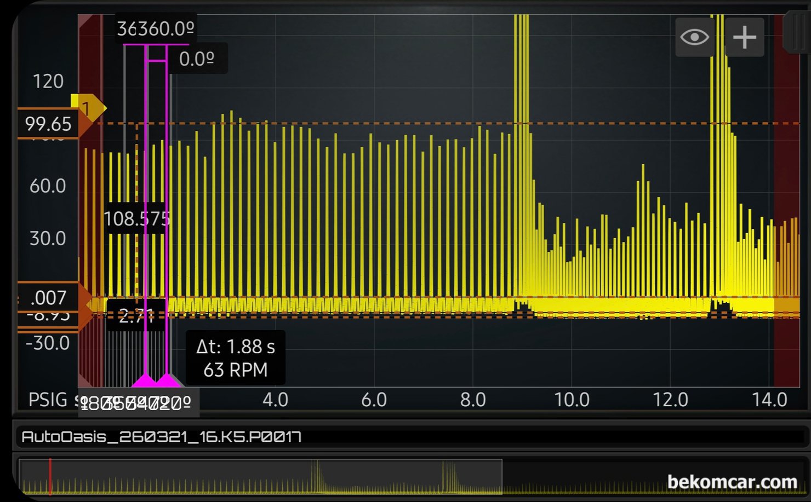Click the 2.71 measurement label

pyautogui.click(x=135, y=316)
